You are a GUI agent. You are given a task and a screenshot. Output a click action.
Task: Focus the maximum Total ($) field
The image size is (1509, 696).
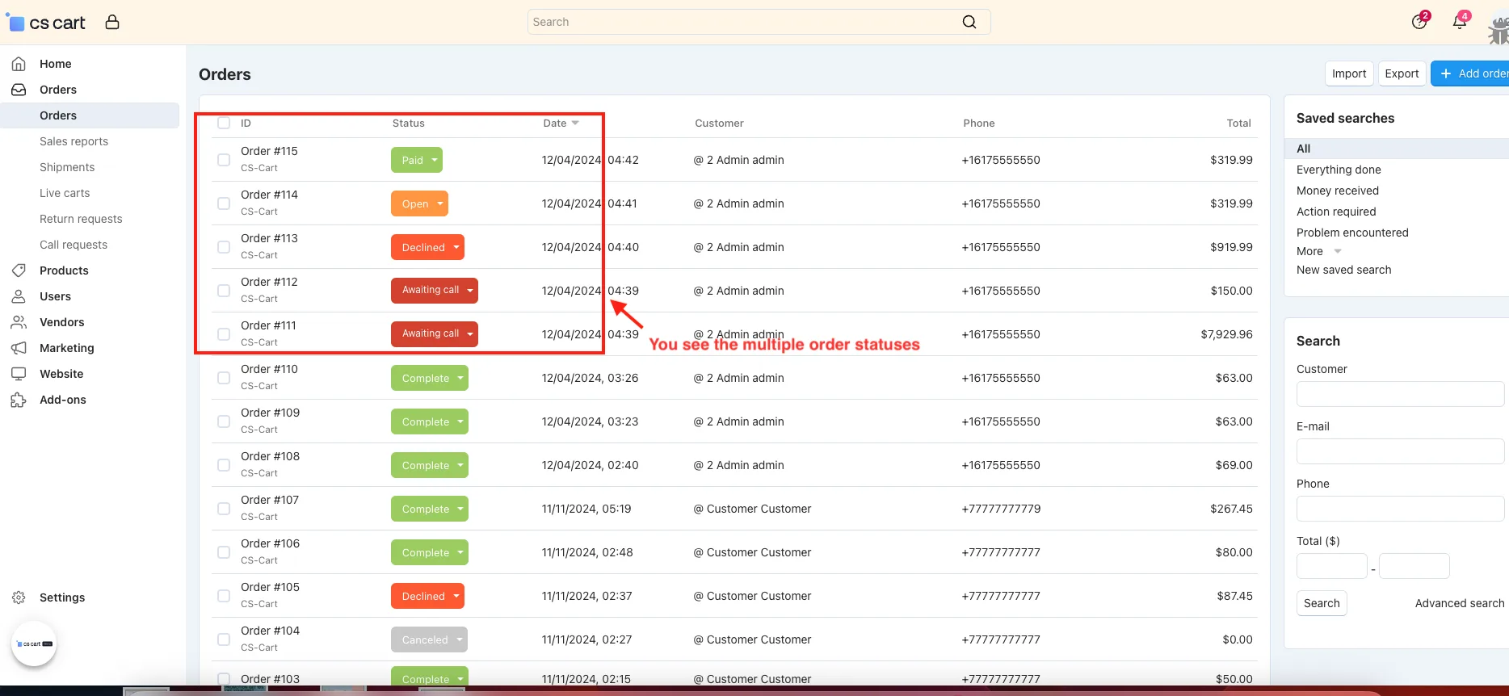click(1414, 566)
